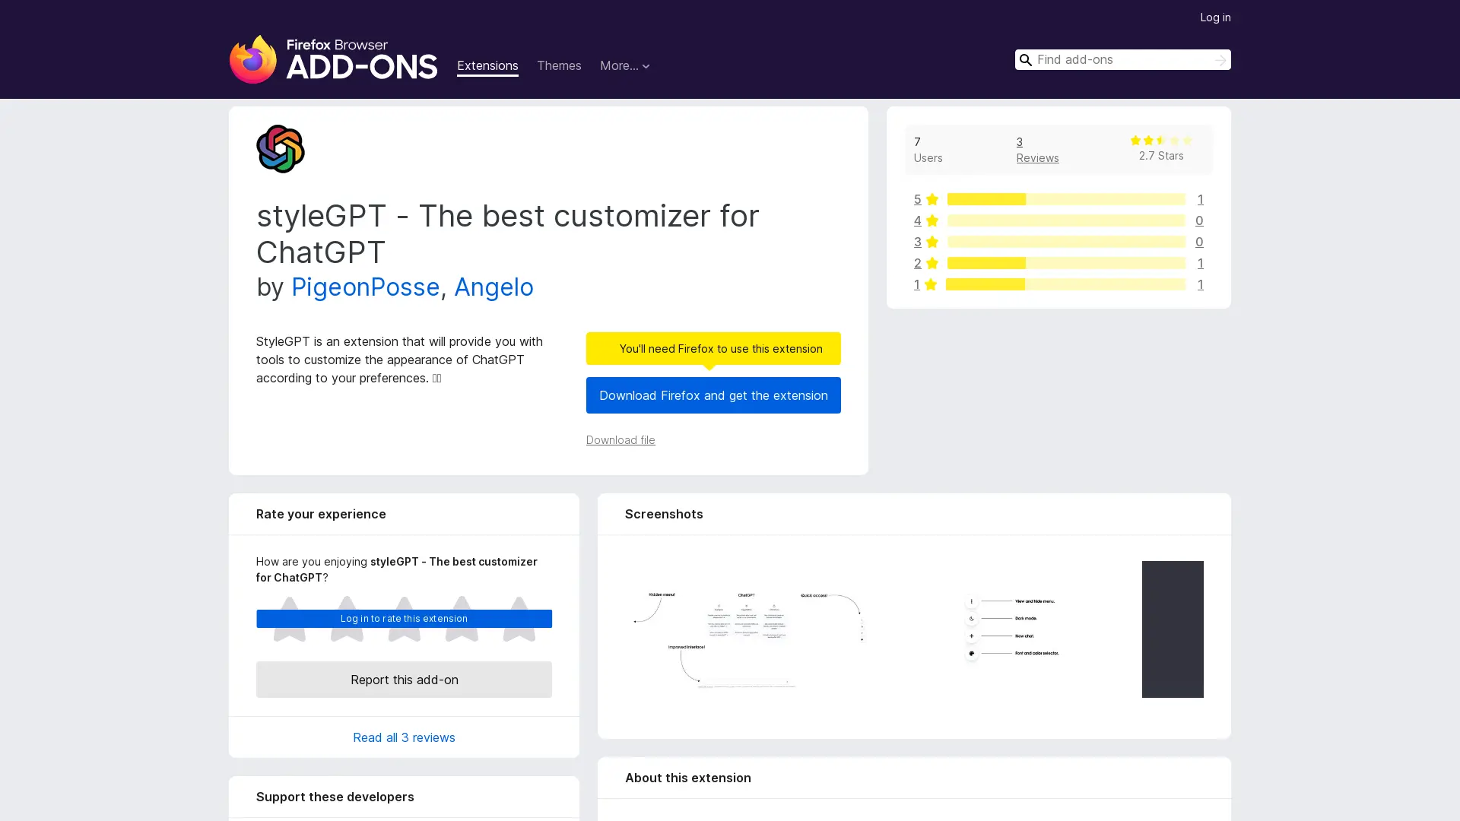This screenshot has height=821, width=1460.
Task: Click the search submit arrow icon
Action: coord(1220,59)
